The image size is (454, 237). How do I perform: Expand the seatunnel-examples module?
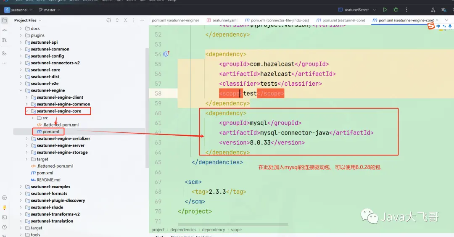click(x=21, y=187)
